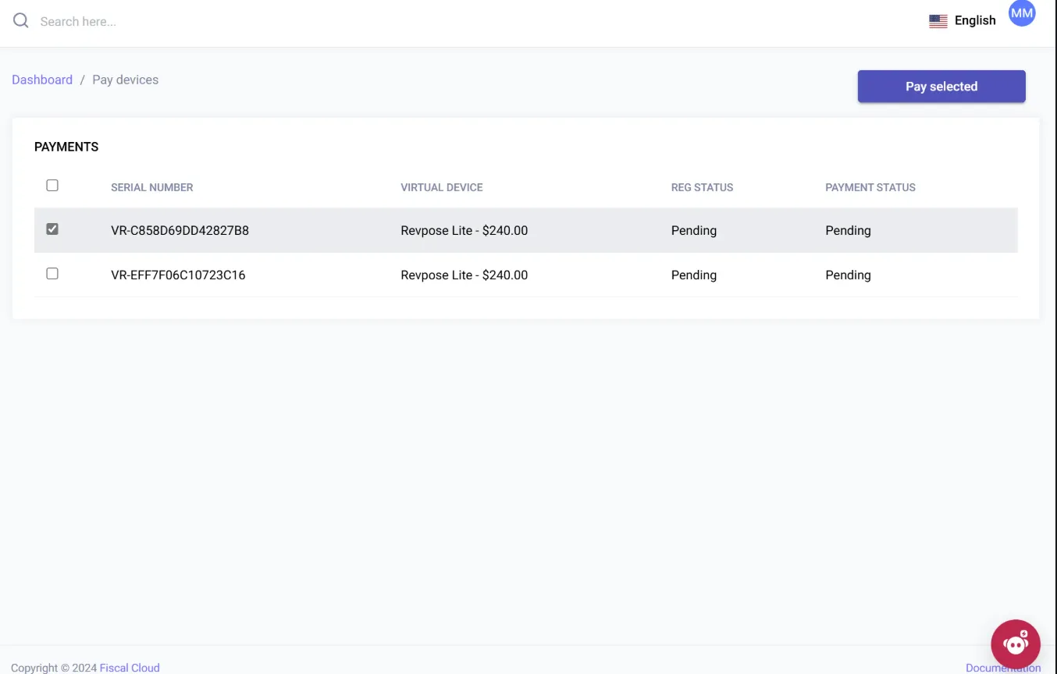Open the red chatbot assistant icon

(1016, 644)
